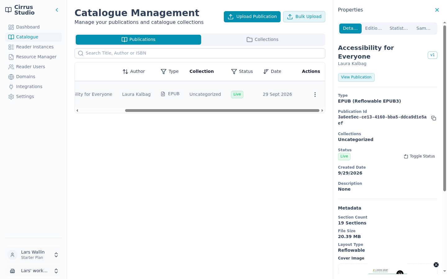Go to Reader Instances
This screenshot has width=447, height=279.
tap(33, 47)
